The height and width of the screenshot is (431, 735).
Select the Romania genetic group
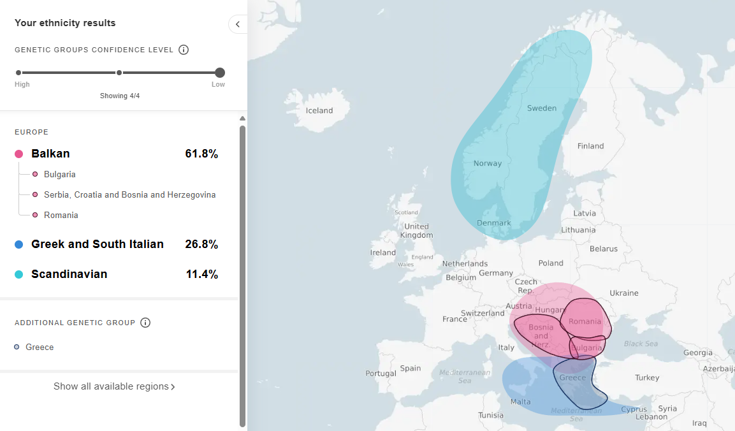[61, 215]
